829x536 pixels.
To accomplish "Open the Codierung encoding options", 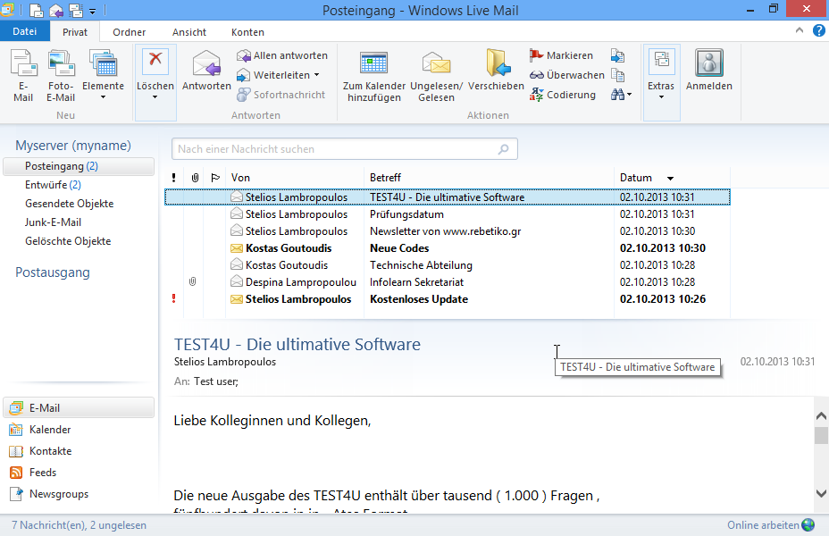I will point(563,95).
